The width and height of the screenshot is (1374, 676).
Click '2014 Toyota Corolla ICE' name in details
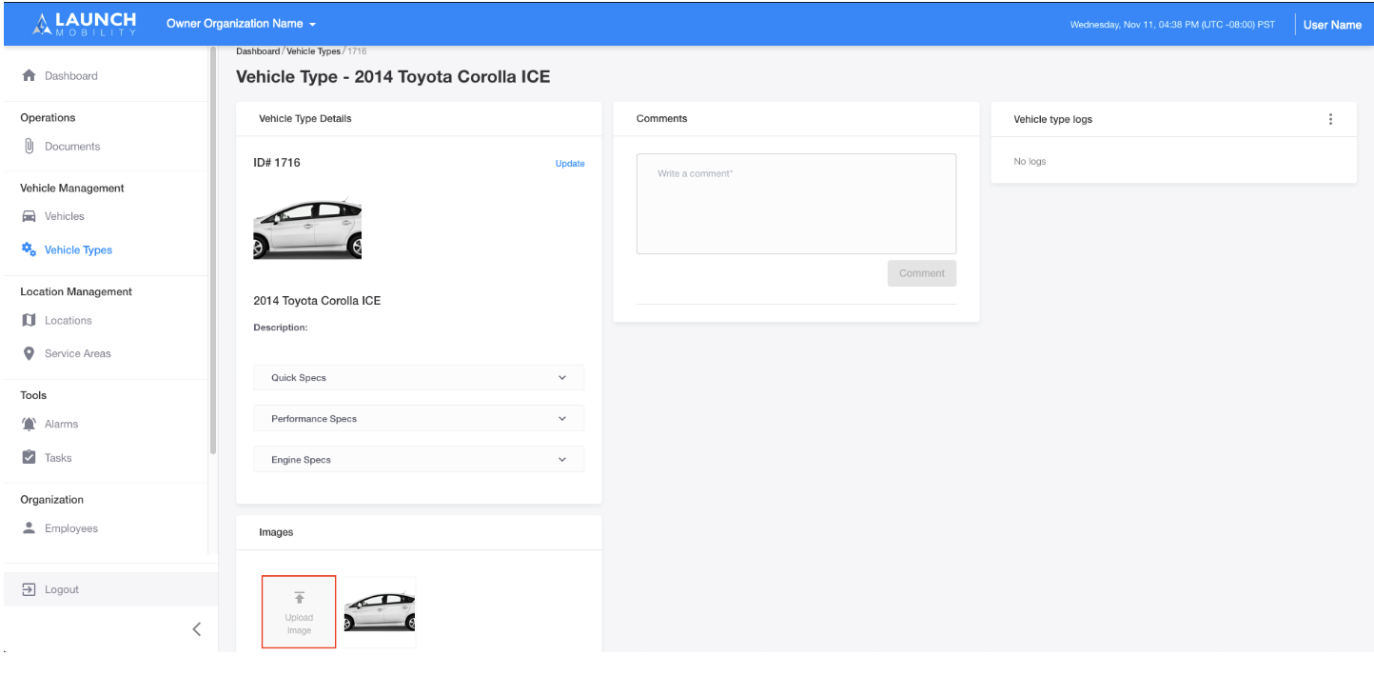[317, 301]
